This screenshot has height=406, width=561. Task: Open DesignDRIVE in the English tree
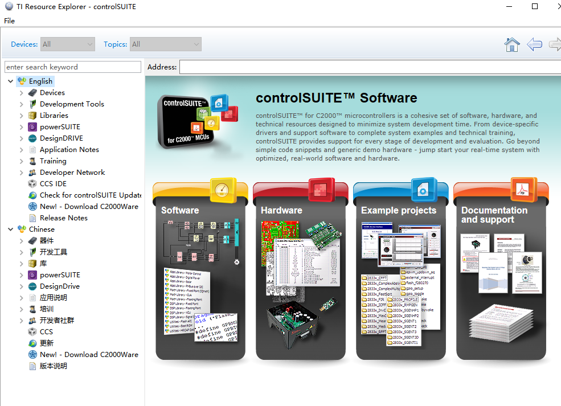(60, 138)
